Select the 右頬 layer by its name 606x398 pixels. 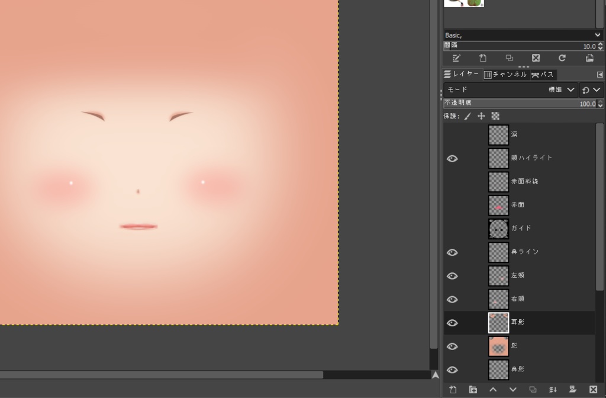[517, 298]
